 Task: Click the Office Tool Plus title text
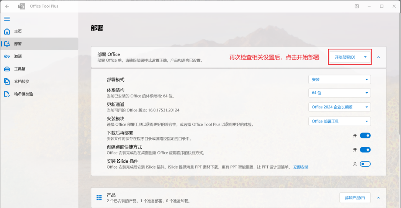[x=44, y=6]
